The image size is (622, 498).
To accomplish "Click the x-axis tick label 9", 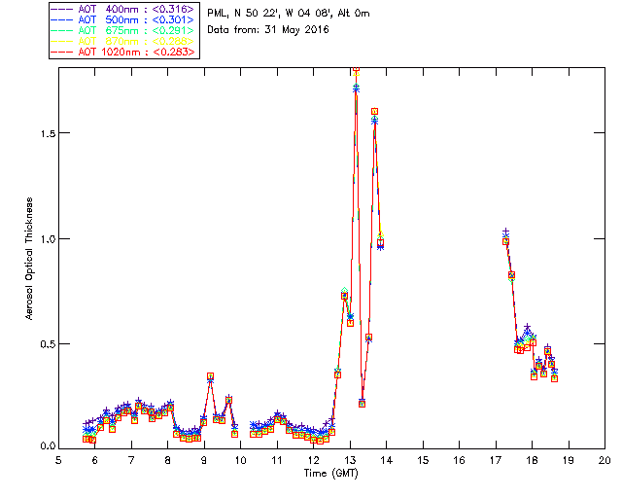I will (204, 460).
